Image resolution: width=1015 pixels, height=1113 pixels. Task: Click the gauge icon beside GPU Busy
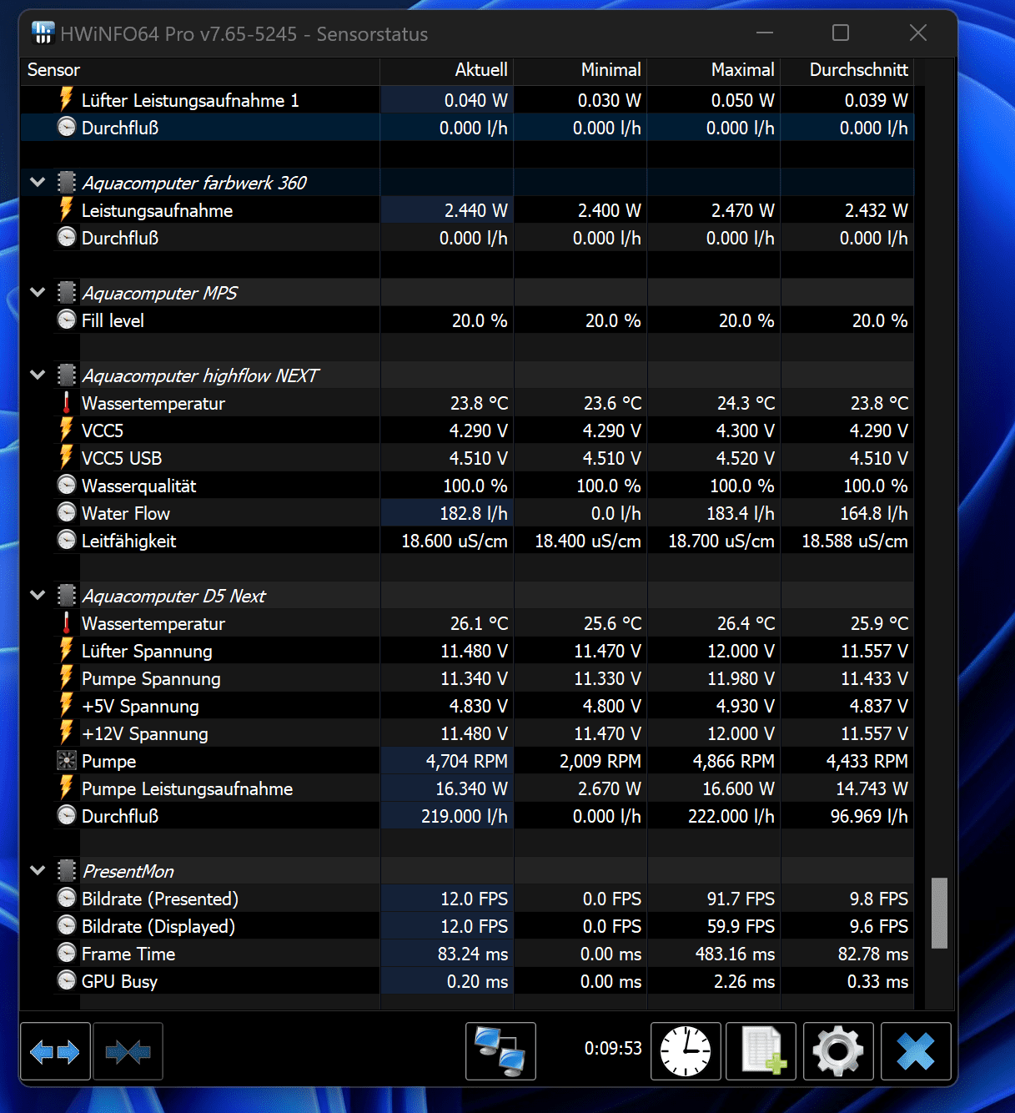pos(67,981)
